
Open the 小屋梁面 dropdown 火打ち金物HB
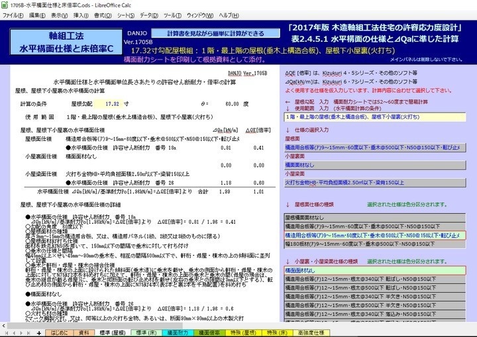point(375,183)
